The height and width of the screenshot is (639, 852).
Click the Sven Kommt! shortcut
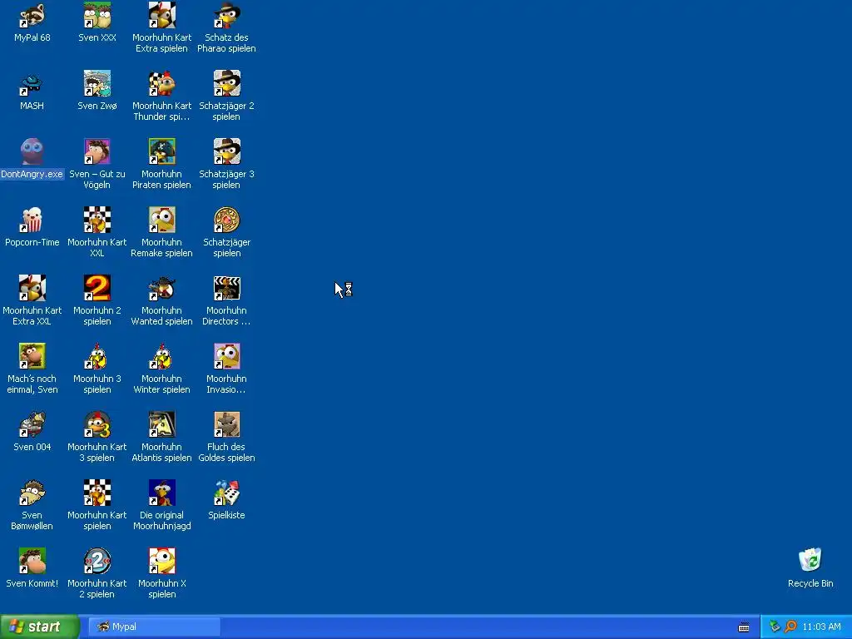[x=32, y=561]
